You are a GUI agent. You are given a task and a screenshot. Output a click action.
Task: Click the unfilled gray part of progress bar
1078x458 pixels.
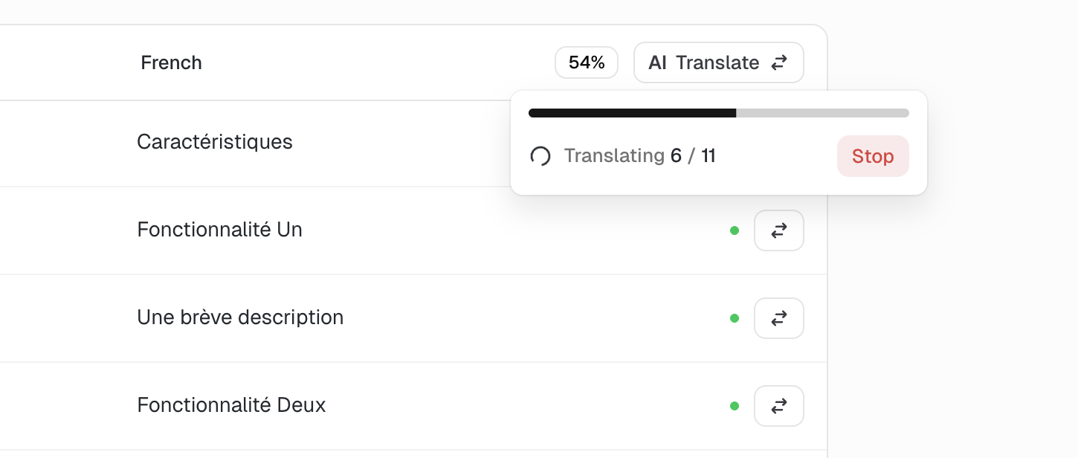tap(822, 113)
